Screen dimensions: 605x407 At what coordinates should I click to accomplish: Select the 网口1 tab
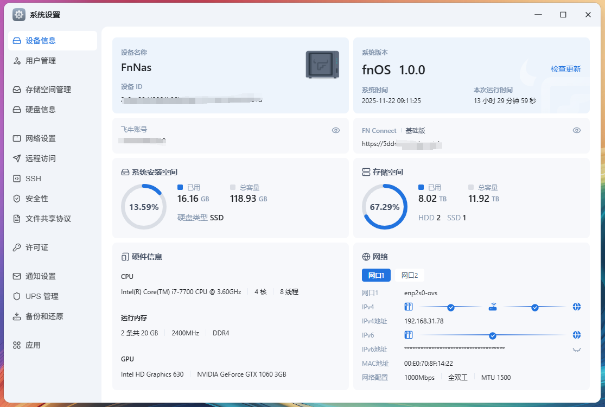tap(376, 275)
